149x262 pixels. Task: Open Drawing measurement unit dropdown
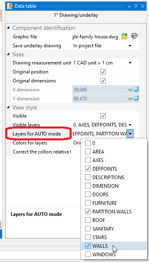[130, 63]
